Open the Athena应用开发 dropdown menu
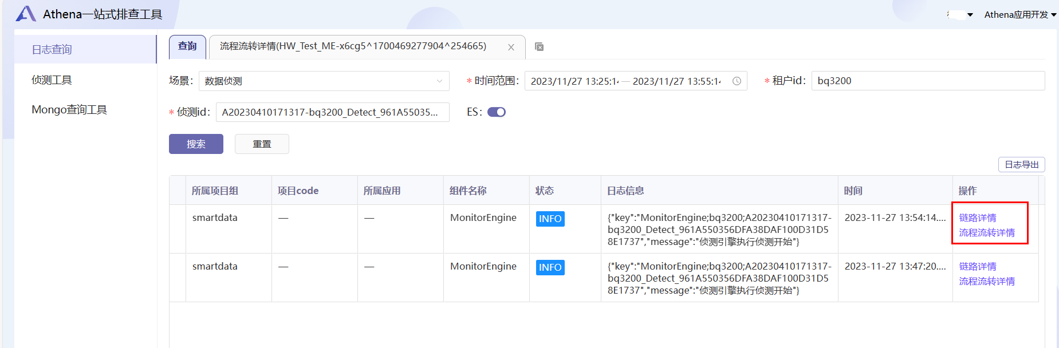The height and width of the screenshot is (348, 1059). 1020,15
